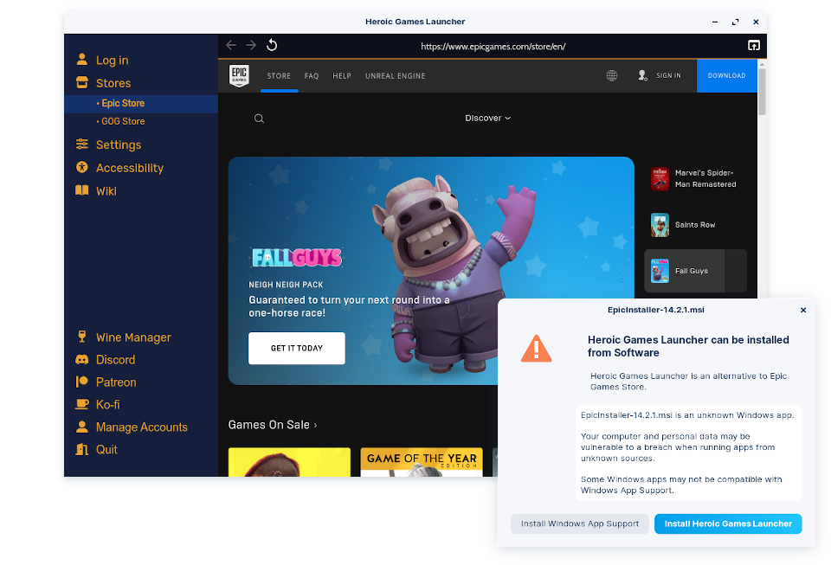Click the store search magnifier icon
831x565 pixels.
[259, 119]
